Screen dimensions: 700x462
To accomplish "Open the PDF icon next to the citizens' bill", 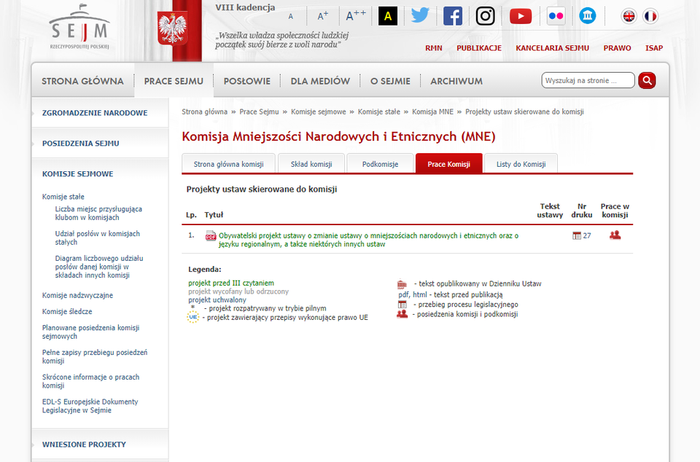I will 210,236.
